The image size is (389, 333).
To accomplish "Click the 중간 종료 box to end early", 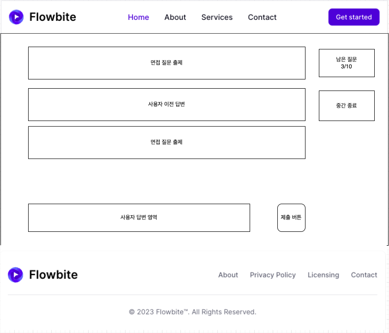I will 347,106.
